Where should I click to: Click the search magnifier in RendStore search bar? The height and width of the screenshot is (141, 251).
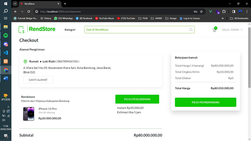coord(191,30)
